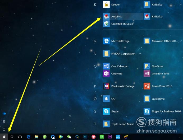Collapse the KMSpico folder group
The height and width of the screenshot is (140, 183).
pyautogui.click(x=181, y=4)
